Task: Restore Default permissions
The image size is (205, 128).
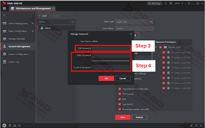Action: pos(139,117)
